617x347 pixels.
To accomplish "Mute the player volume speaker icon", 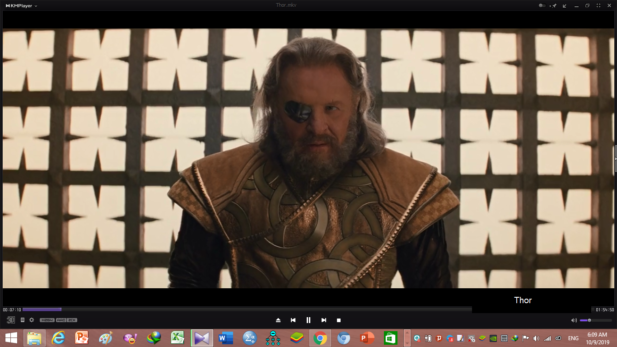I will click(574, 320).
